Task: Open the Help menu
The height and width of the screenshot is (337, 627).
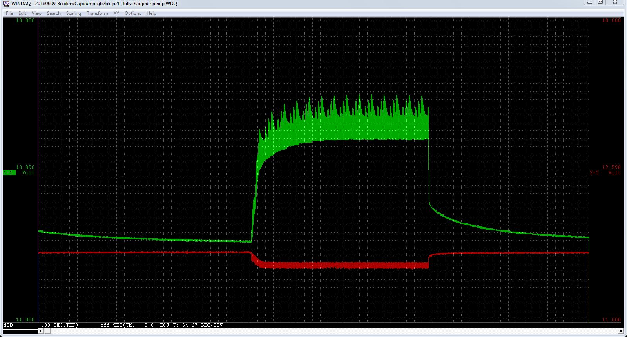Action: coord(151,13)
